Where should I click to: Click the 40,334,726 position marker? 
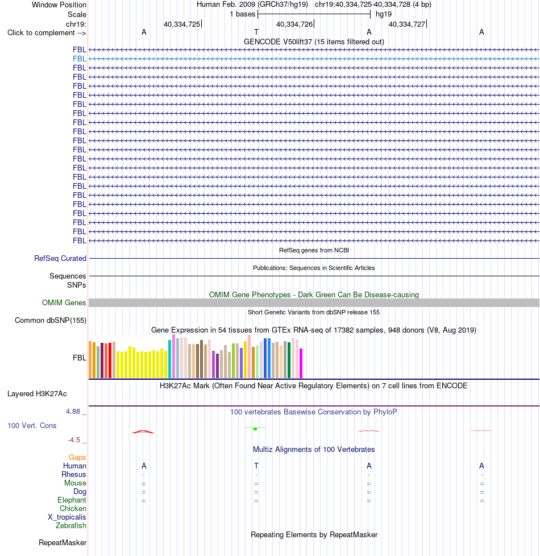tap(295, 24)
